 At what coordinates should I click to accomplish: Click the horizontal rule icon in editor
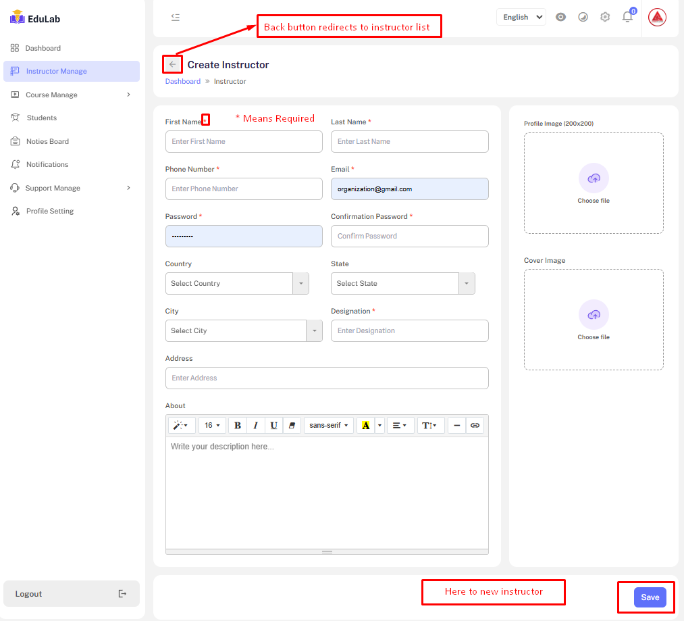[x=457, y=425]
